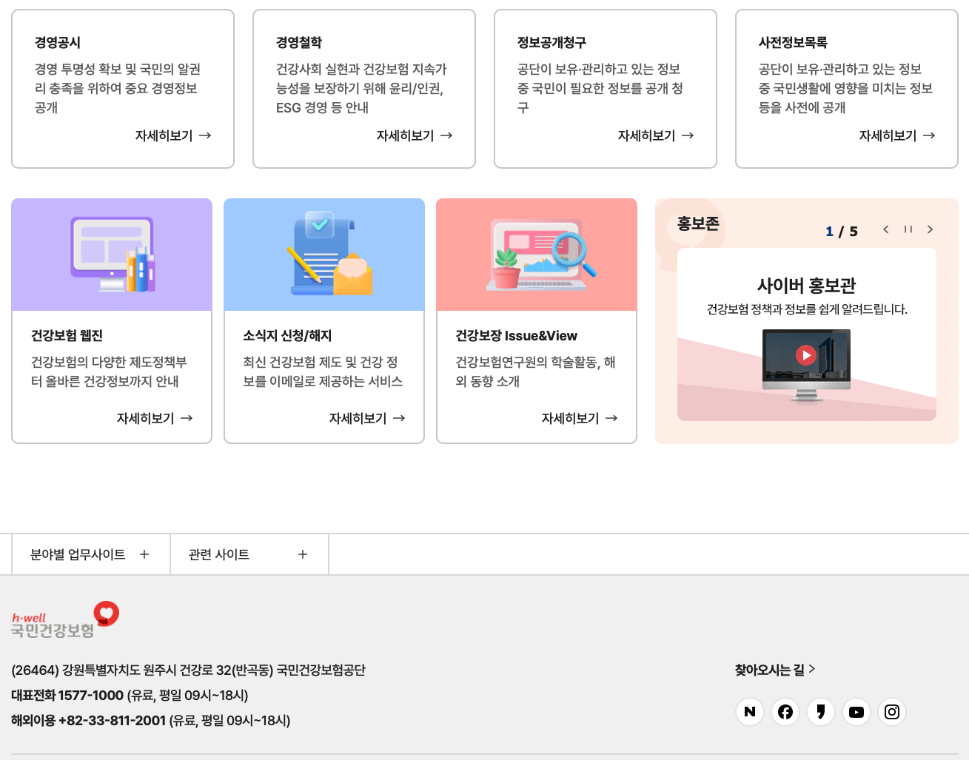Open the Naver blog icon in the footer

tap(749, 712)
